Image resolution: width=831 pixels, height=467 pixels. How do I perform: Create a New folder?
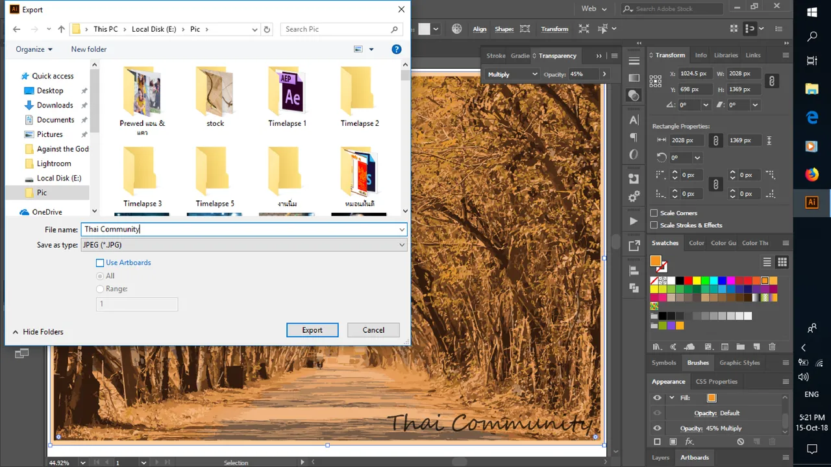[x=89, y=49]
